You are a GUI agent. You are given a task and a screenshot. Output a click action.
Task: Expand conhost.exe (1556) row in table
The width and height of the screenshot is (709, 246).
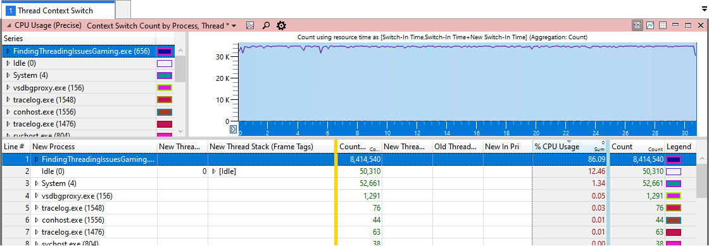pyautogui.click(x=36, y=220)
